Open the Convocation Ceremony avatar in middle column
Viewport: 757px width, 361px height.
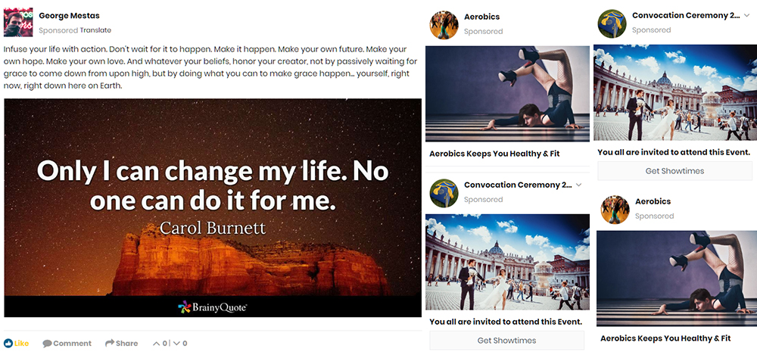tap(444, 193)
